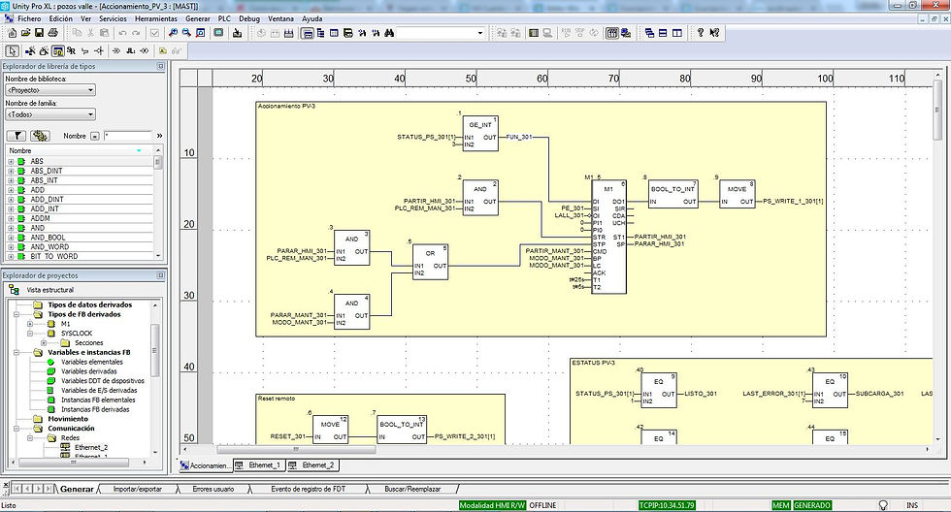Open the PLC menu
The width and height of the screenshot is (951, 512).
(x=224, y=18)
